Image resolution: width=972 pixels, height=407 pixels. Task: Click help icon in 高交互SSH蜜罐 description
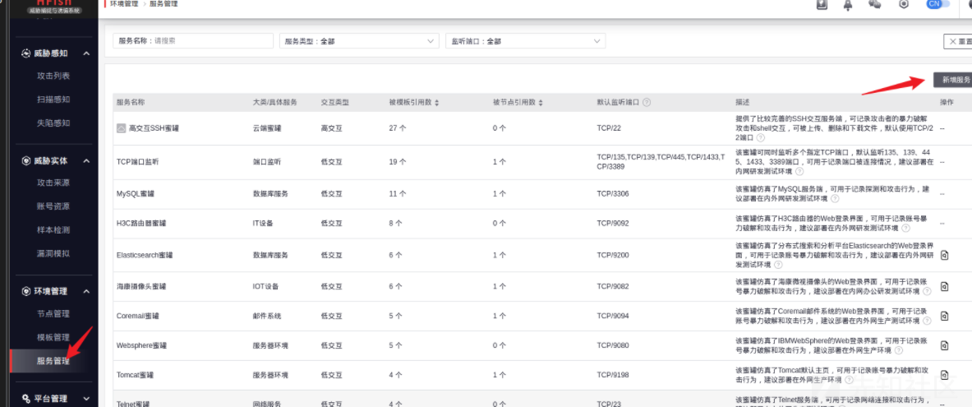[x=761, y=138]
